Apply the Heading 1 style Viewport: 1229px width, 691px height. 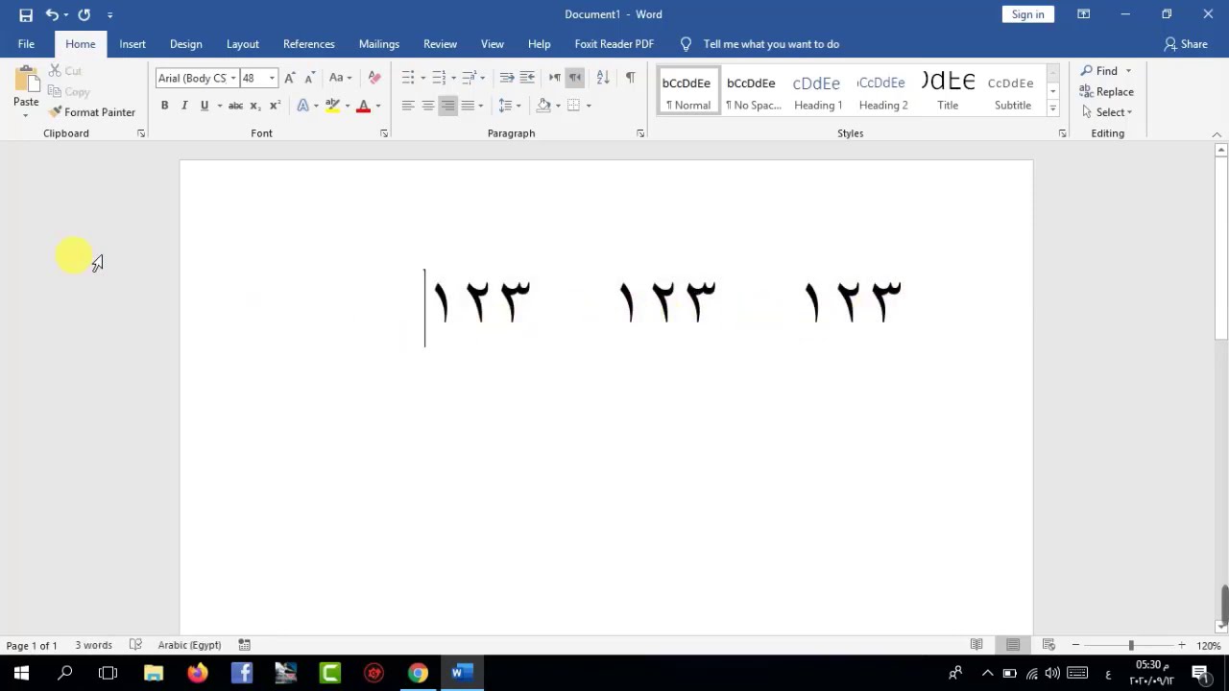point(818,92)
